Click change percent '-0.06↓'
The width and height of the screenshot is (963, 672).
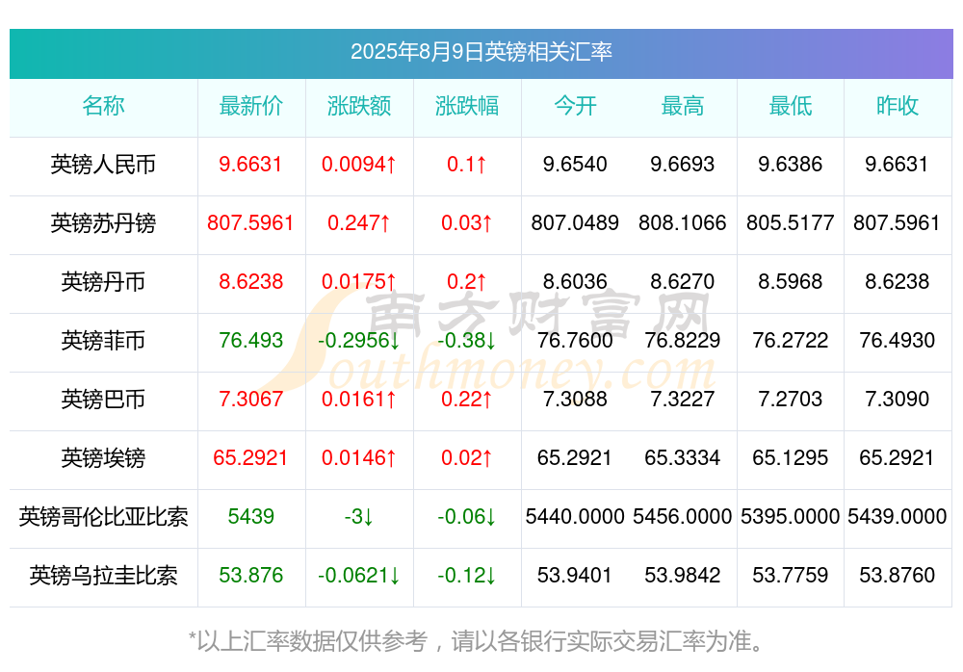click(467, 517)
